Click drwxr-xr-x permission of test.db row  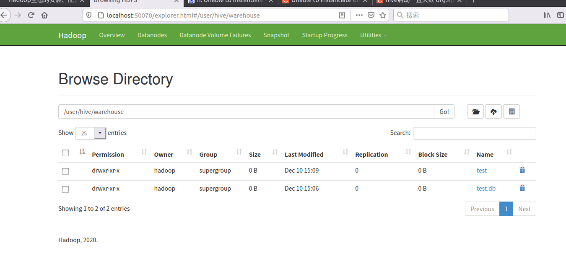pyautogui.click(x=106, y=189)
